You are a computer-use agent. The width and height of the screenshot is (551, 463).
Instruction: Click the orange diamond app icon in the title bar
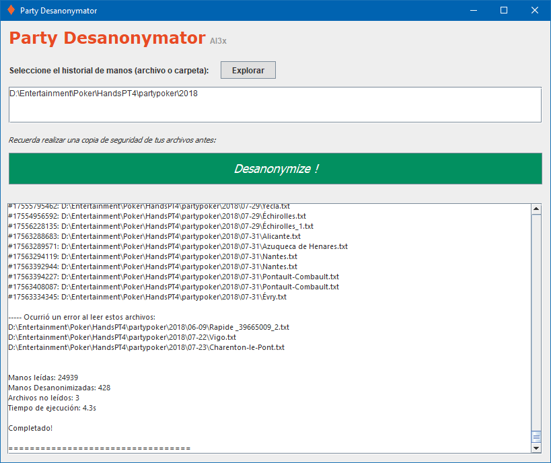[11, 10]
